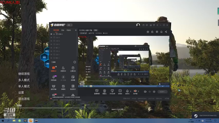Image resolution: width=219 pixels, height=123 pixels.
Task: Open the gift icon above the preview
Action: (148, 32)
